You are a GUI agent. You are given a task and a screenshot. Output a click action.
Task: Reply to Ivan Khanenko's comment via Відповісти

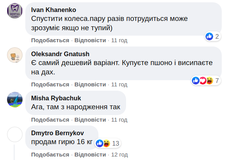coord(90,40)
